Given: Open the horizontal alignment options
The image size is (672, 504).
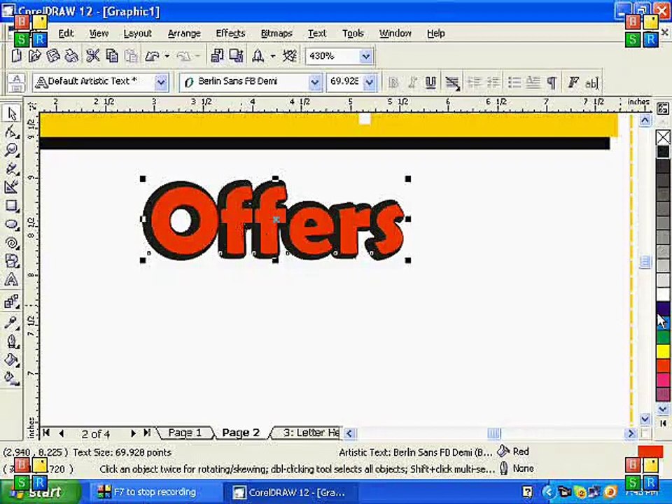Looking at the screenshot, I should coord(452,83).
